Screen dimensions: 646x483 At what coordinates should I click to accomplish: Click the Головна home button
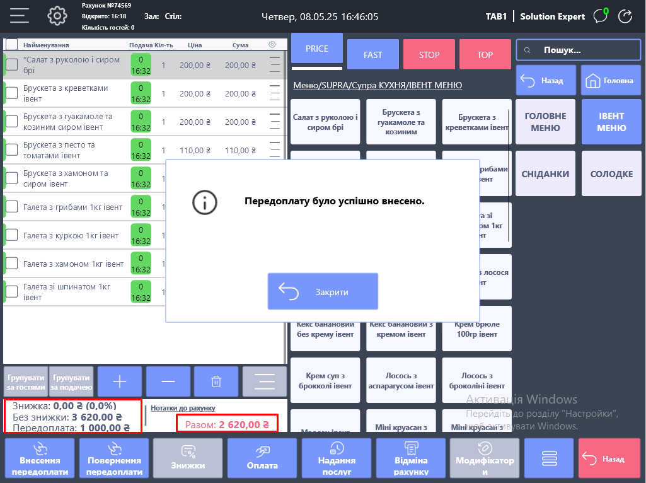pos(610,81)
